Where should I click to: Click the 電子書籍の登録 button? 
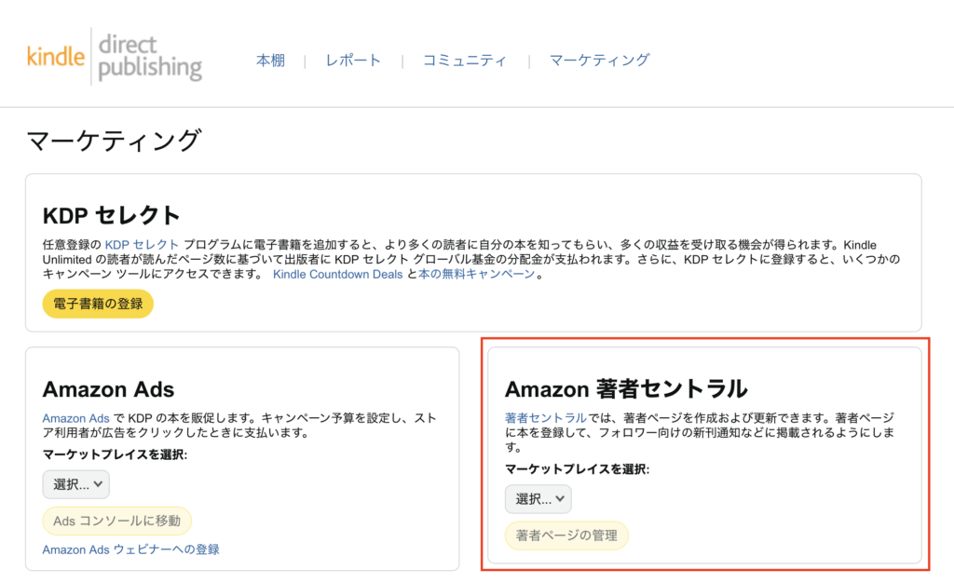click(x=98, y=304)
